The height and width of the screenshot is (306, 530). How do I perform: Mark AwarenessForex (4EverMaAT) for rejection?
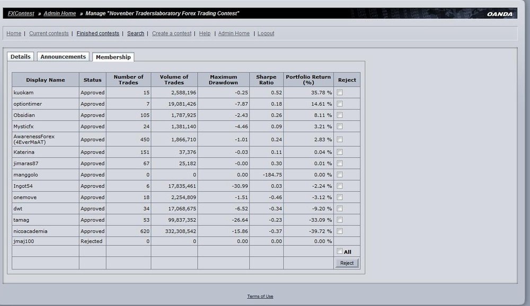340,139
